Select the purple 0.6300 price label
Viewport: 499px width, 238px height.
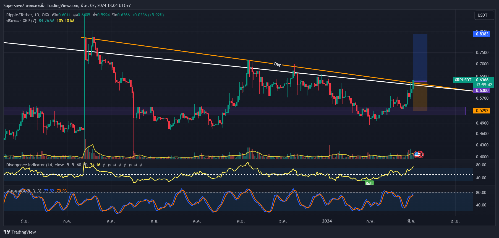[x=482, y=90]
